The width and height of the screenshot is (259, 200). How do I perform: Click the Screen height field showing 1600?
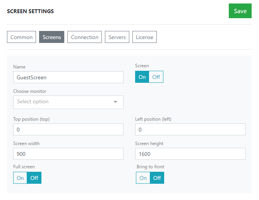click(190, 154)
